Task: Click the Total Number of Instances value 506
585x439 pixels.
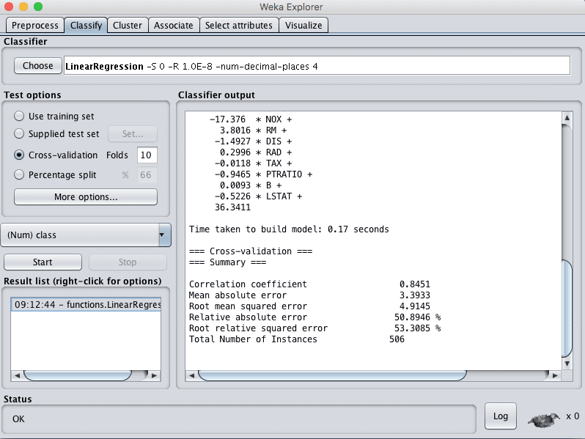Action: click(x=397, y=339)
